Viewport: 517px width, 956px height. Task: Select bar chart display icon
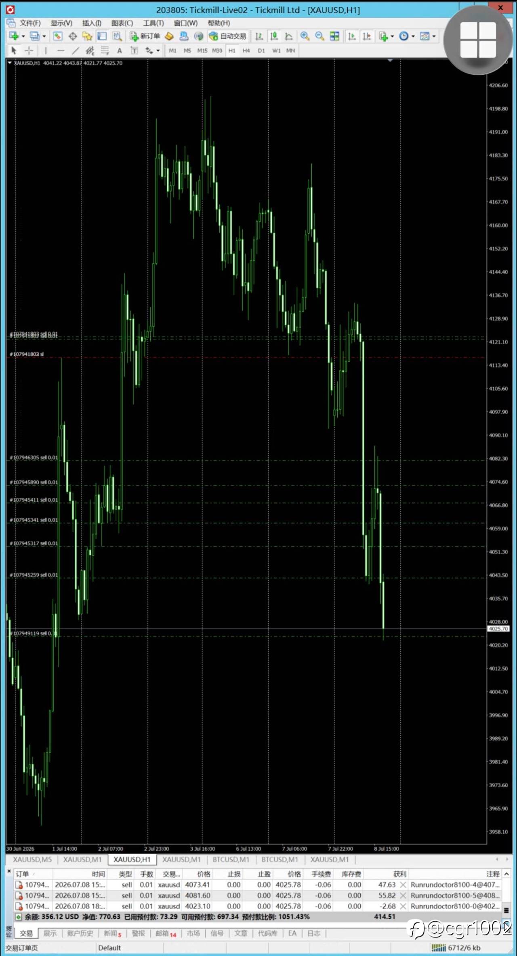click(259, 36)
